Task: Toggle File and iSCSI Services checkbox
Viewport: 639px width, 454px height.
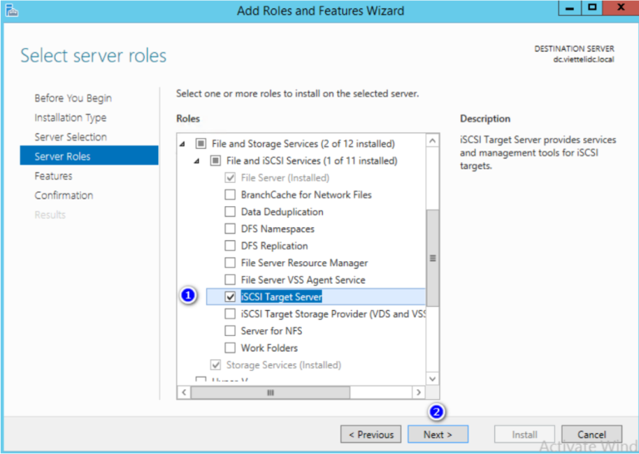Action: [x=215, y=160]
